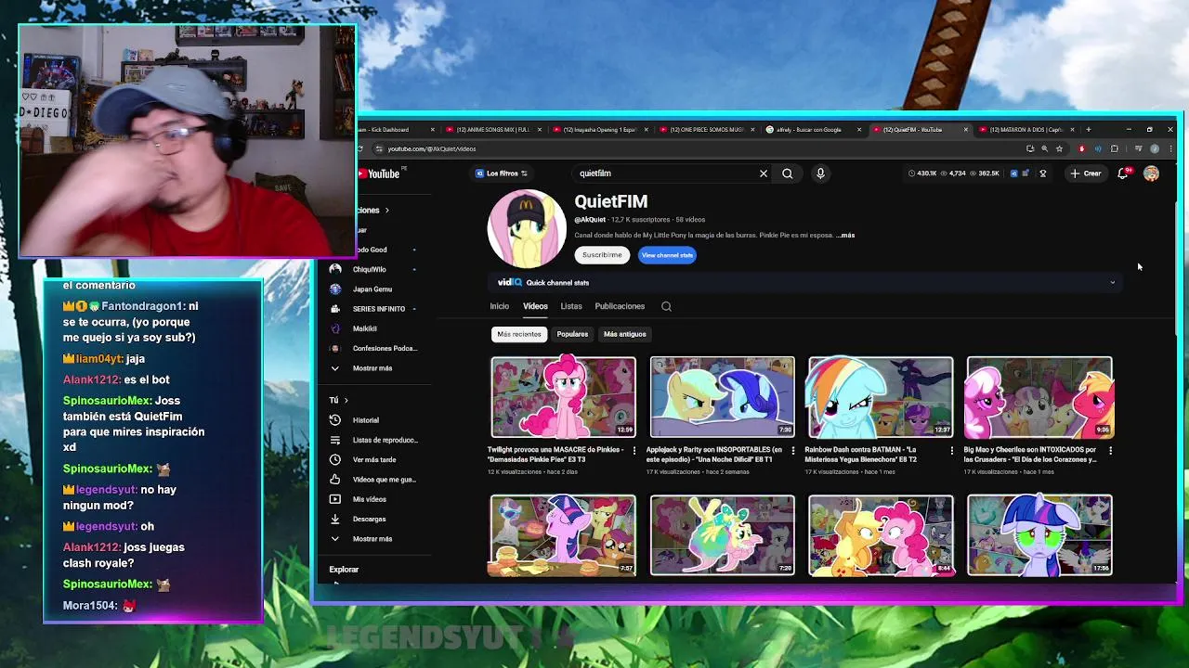Switch to the MATARON A DIOS tab
Viewport: 1189px width, 668px height.
click(x=1026, y=130)
